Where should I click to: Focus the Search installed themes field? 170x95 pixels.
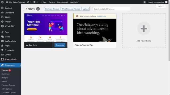pyautogui.click(x=111, y=9)
